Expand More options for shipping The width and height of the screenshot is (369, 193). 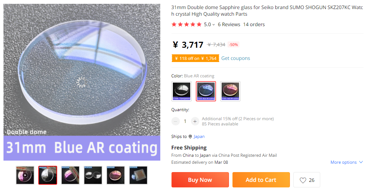(346, 162)
